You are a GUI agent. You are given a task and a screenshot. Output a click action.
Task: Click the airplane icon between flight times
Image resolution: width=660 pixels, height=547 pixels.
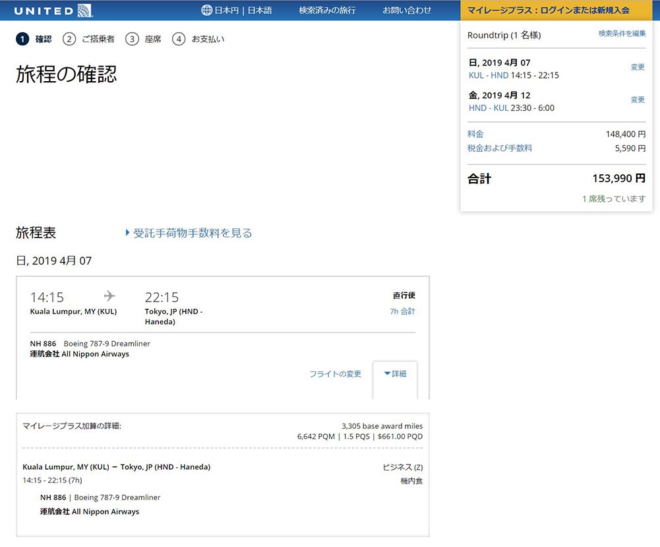coord(109,296)
